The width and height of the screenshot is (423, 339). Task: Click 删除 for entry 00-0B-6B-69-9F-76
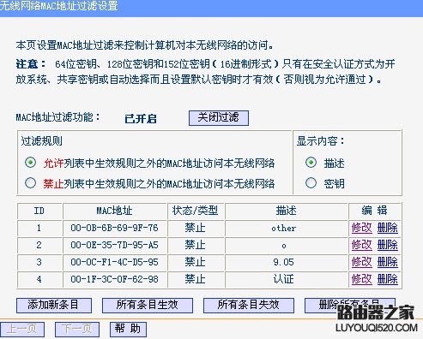coord(388,228)
